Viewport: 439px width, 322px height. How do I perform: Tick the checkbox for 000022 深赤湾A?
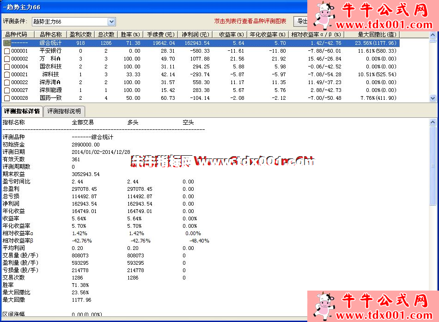(x=7, y=82)
